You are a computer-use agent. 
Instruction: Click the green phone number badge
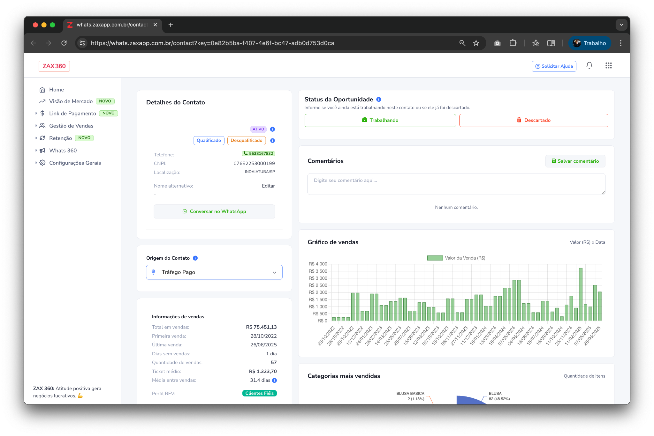point(258,154)
